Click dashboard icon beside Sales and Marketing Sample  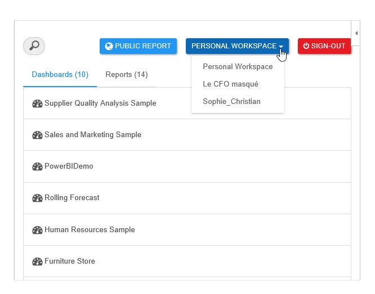point(37,135)
